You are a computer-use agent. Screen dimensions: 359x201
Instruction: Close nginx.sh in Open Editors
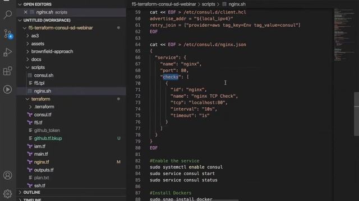pos(25,12)
